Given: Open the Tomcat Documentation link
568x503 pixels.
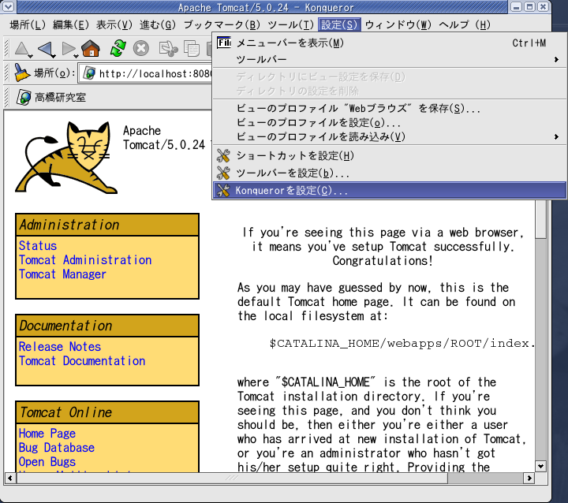Looking at the screenshot, I should coord(82,361).
